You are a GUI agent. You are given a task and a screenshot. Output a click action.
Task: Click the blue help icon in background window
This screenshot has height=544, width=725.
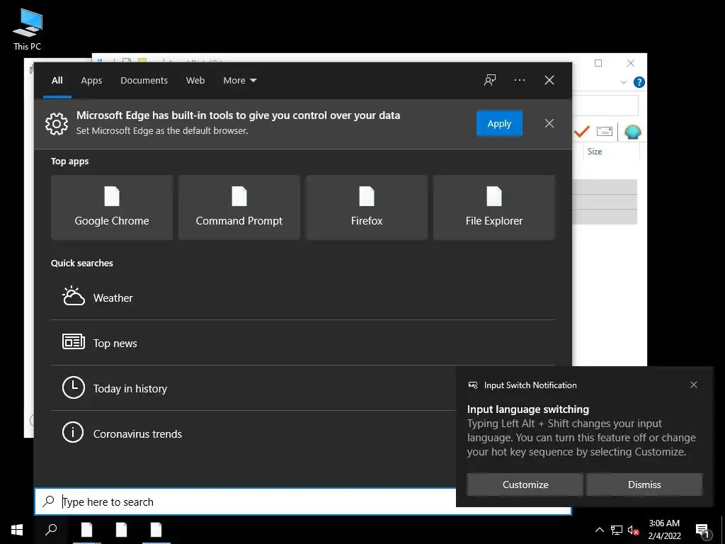639,82
